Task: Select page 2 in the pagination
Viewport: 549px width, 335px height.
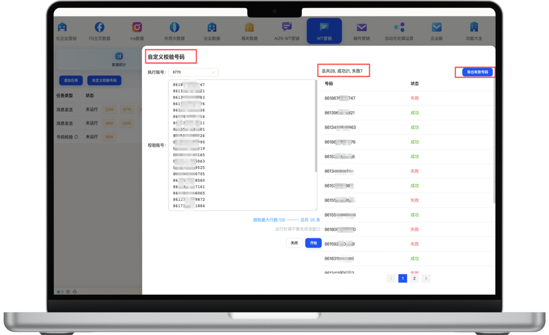Action: [414, 278]
